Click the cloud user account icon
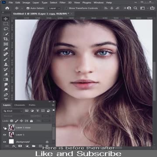Screen dimensions: 157x157 point(129,8)
